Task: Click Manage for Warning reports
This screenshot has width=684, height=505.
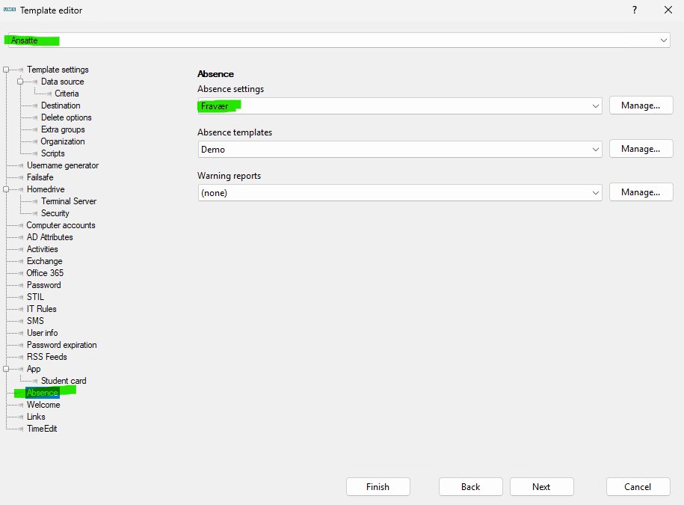Action: [641, 192]
